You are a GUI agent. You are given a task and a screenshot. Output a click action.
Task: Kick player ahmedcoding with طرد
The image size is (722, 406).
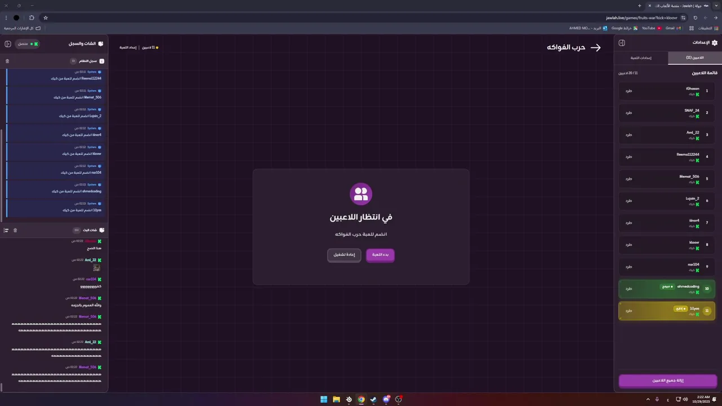[628, 289]
